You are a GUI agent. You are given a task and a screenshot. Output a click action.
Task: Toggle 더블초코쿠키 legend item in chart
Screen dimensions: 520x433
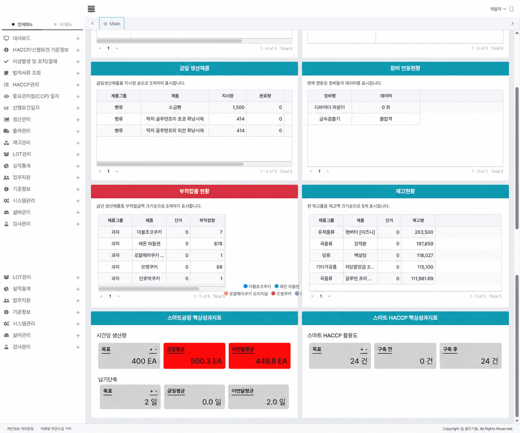pos(257,287)
